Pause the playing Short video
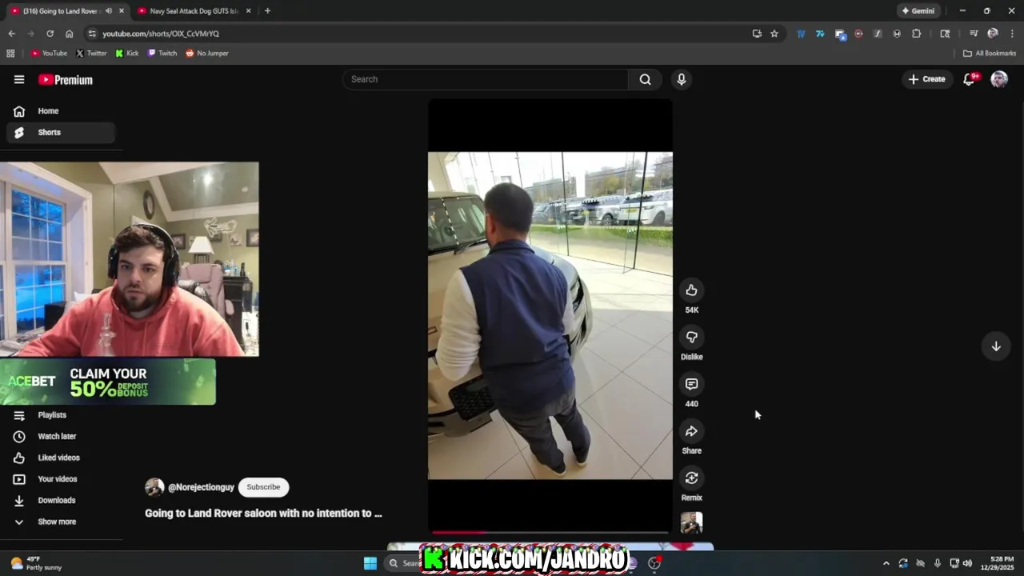Screen dimensions: 1024x576 (x=550, y=316)
